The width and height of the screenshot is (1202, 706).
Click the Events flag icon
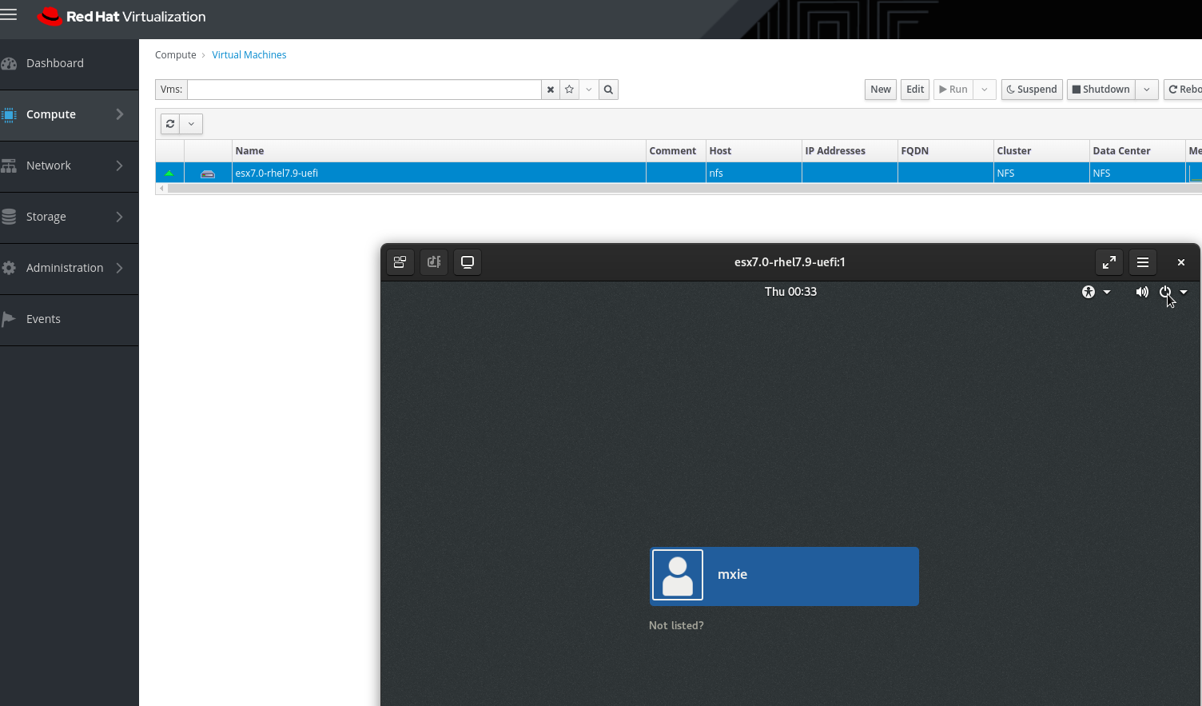point(9,319)
